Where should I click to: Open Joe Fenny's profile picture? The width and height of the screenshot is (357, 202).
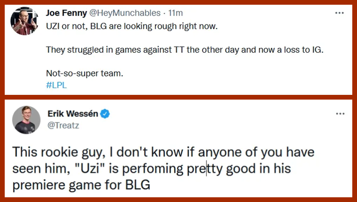tap(24, 21)
